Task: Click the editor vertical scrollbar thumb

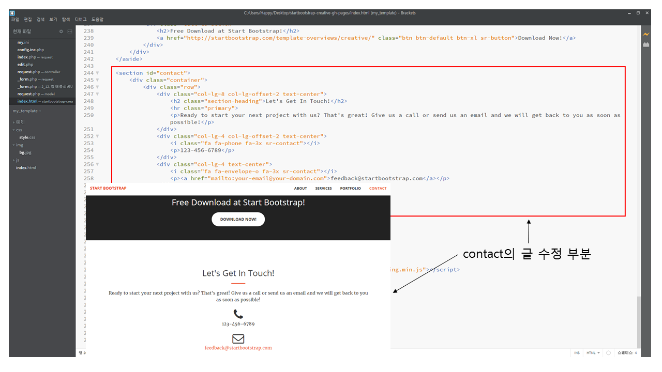Action: (639, 321)
